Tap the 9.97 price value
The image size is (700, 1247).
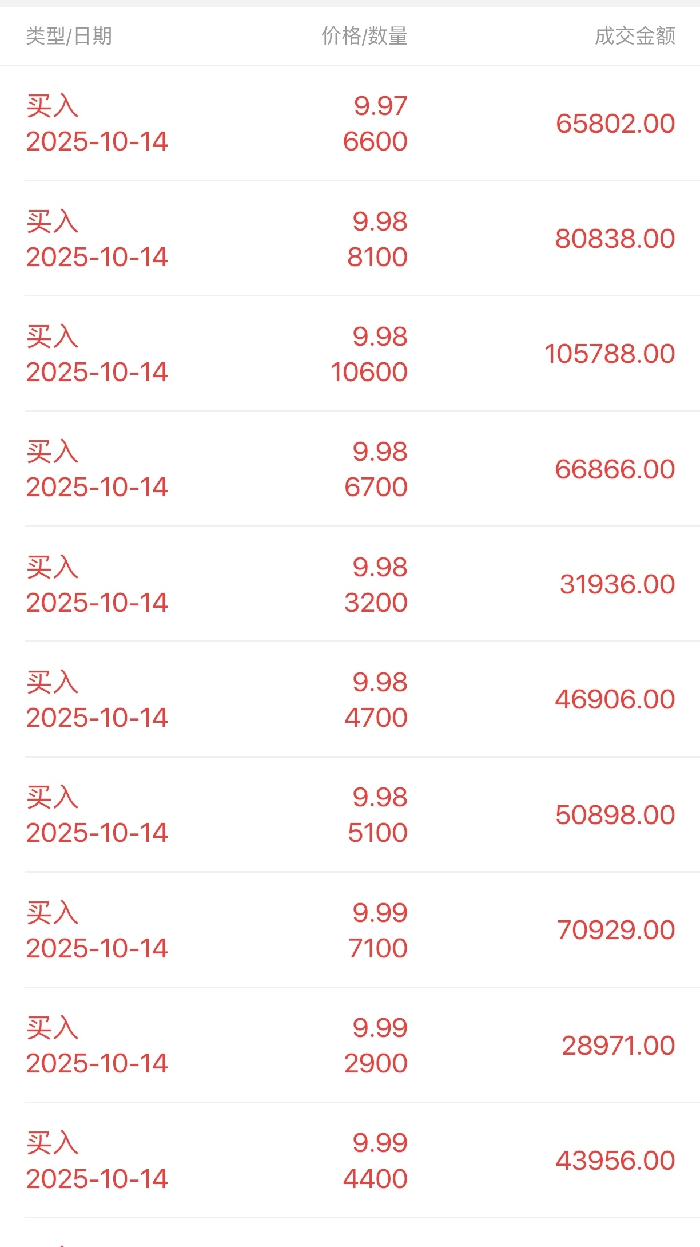coord(380,106)
